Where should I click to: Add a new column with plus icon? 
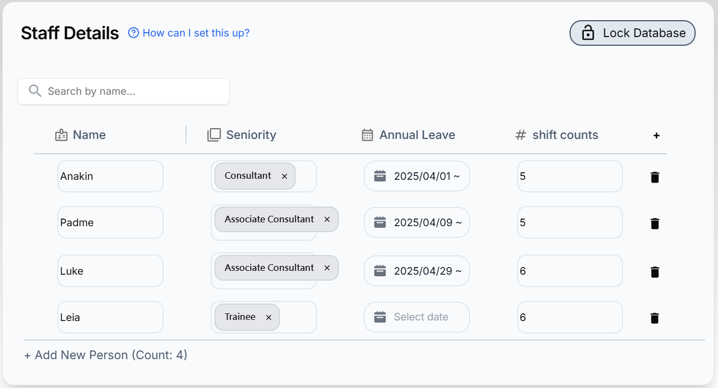click(656, 136)
